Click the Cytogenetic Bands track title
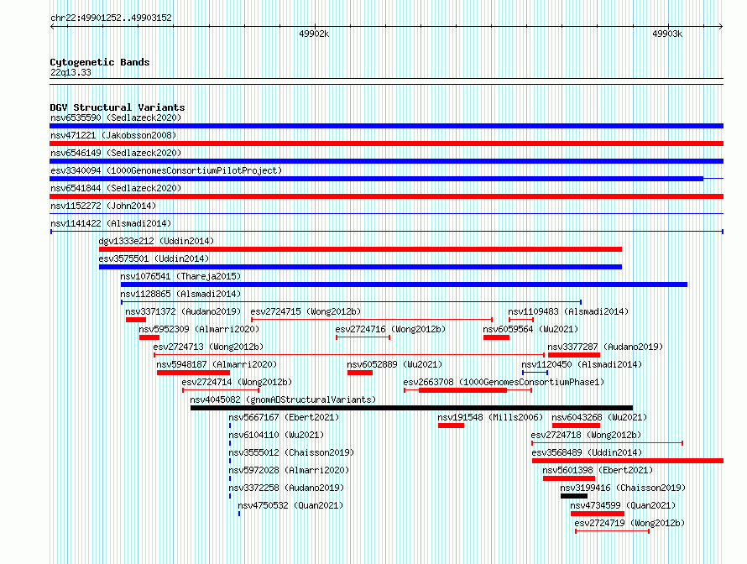Screen dimensions: 747x564 point(100,62)
